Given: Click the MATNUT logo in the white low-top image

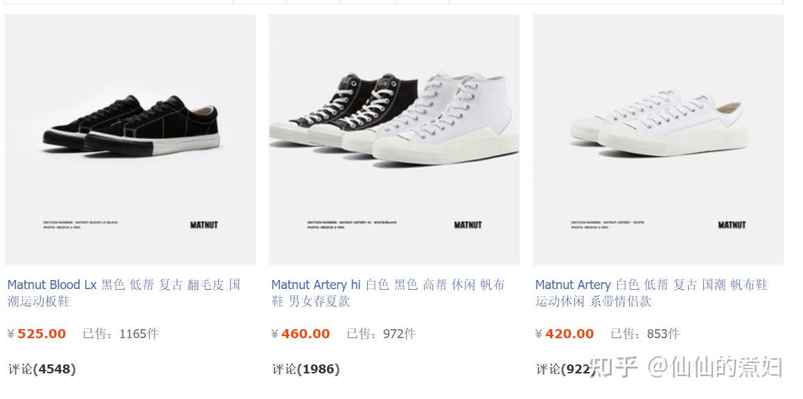Looking at the screenshot, I should [732, 225].
